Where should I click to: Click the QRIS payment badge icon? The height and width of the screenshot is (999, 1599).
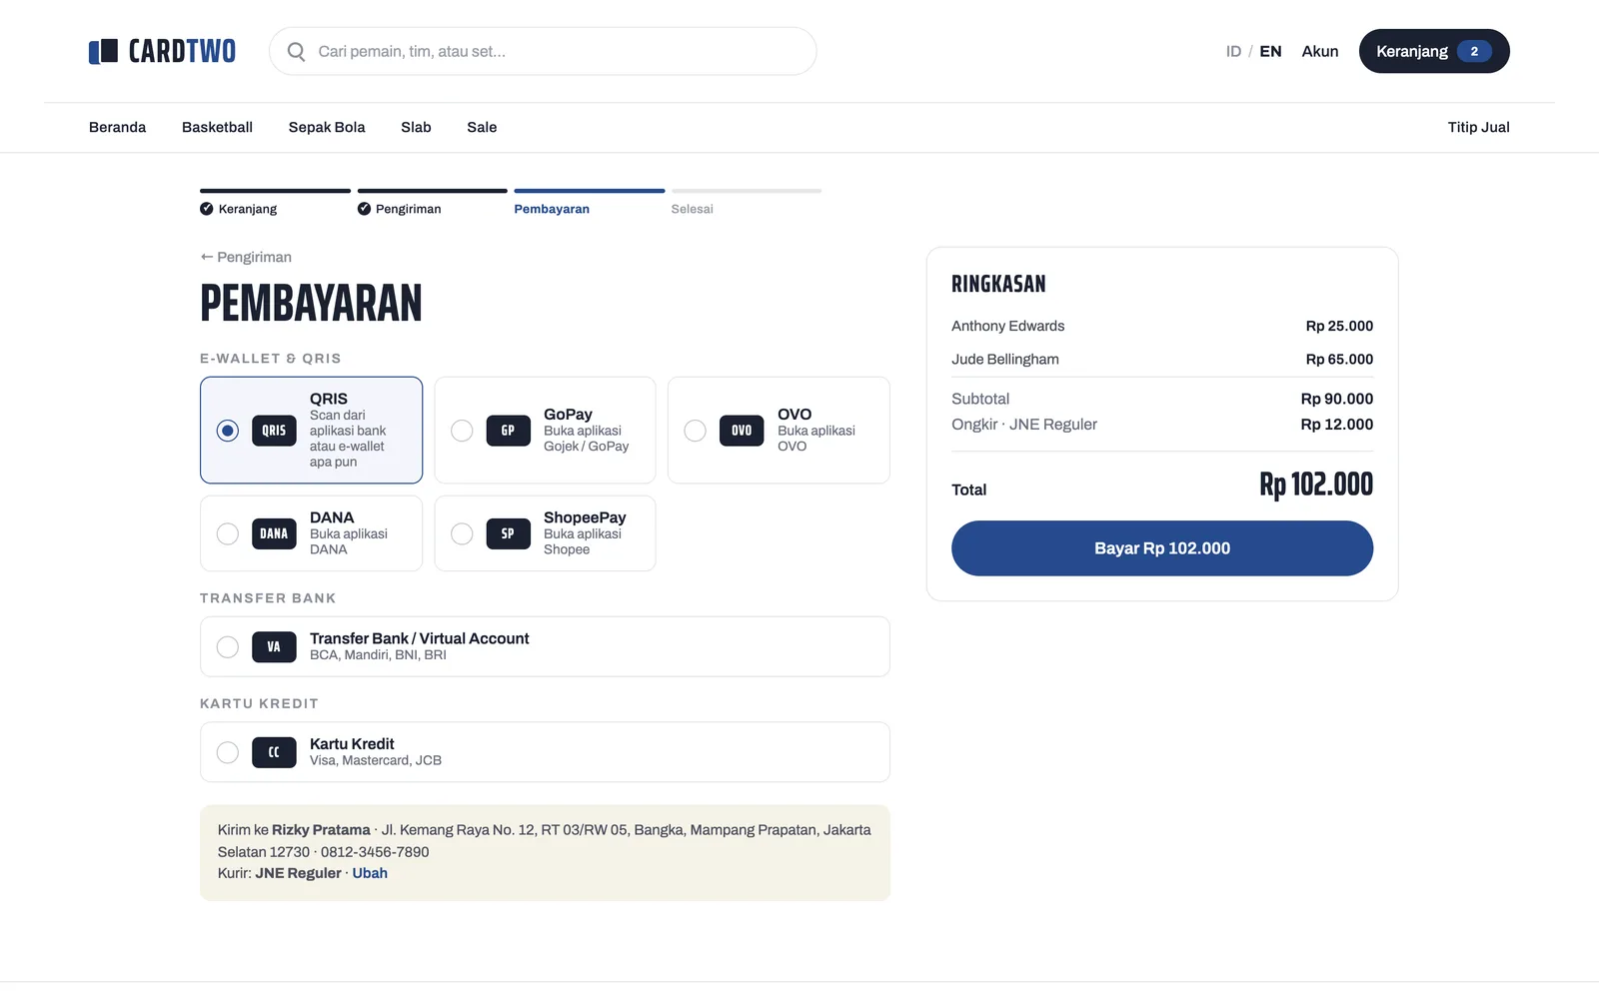(274, 431)
